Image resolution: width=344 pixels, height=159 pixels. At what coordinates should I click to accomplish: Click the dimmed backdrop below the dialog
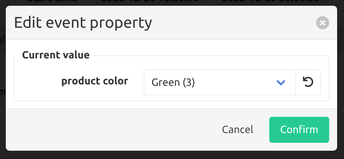pyautogui.click(x=172, y=155)
